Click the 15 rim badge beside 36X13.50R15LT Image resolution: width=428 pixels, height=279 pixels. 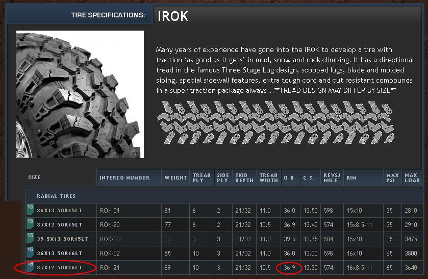tap(30, 210)
